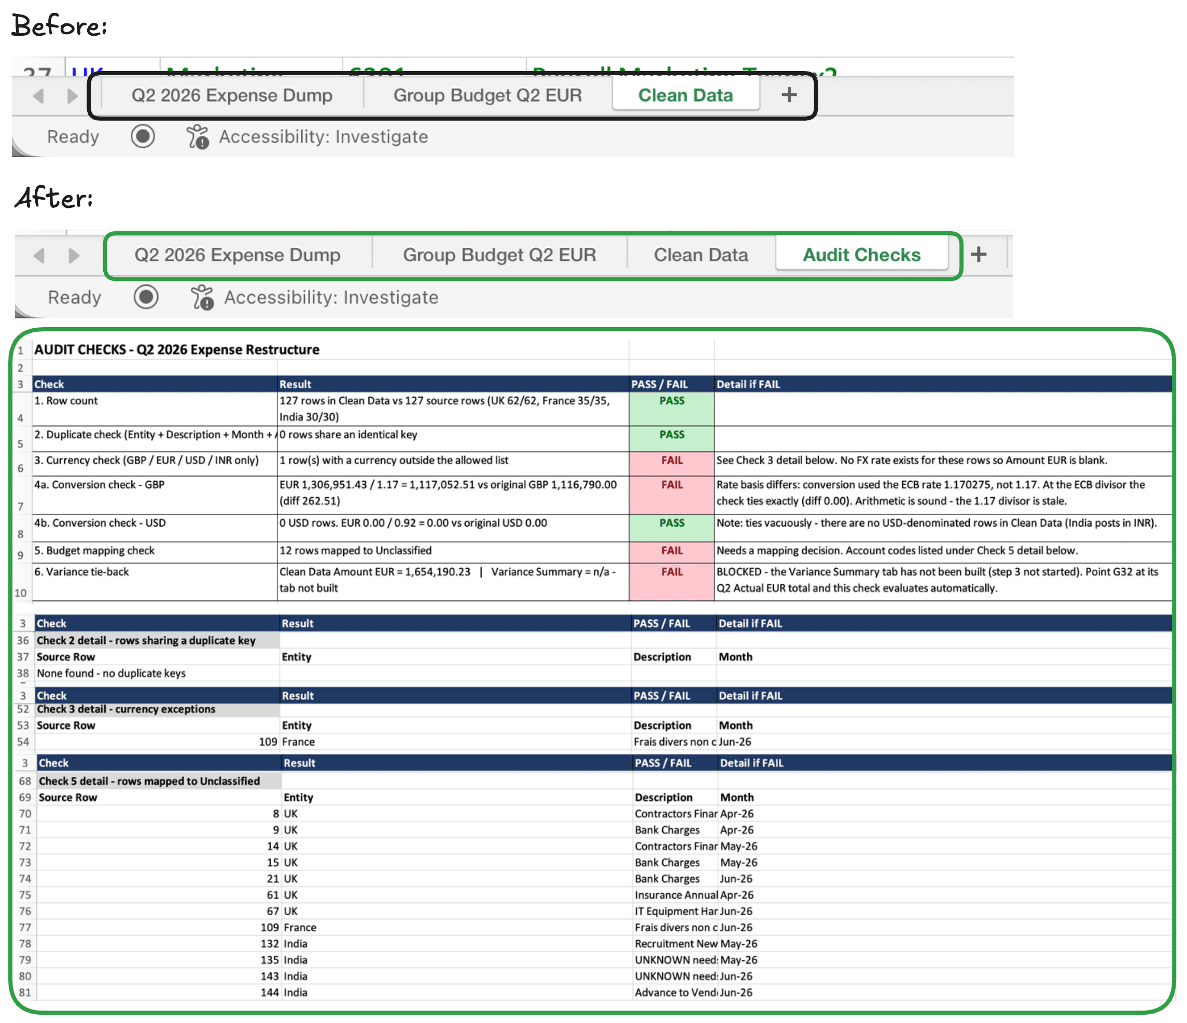The width and height of the screenshot is (1187, 1023).
Task: Click the FAIL cell for Currency check
Action: point(672,464)
